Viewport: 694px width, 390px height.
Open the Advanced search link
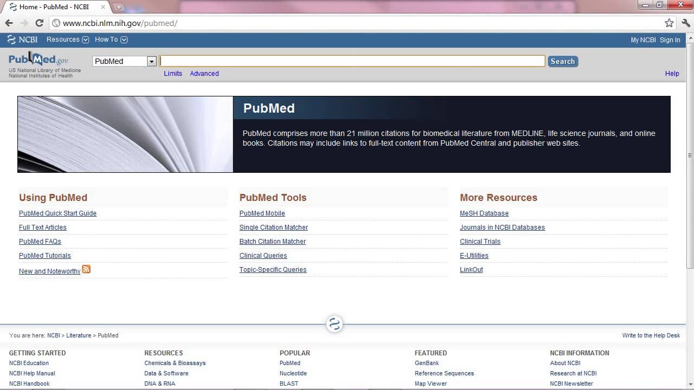pyautogui.click(x=204, y=74)
